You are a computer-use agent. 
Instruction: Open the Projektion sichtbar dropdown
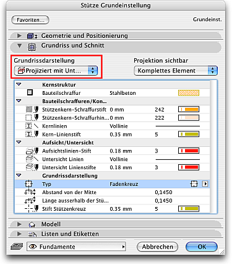(x=176, y=71)
